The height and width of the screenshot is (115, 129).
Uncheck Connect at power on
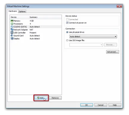click(x=67, y=23)
